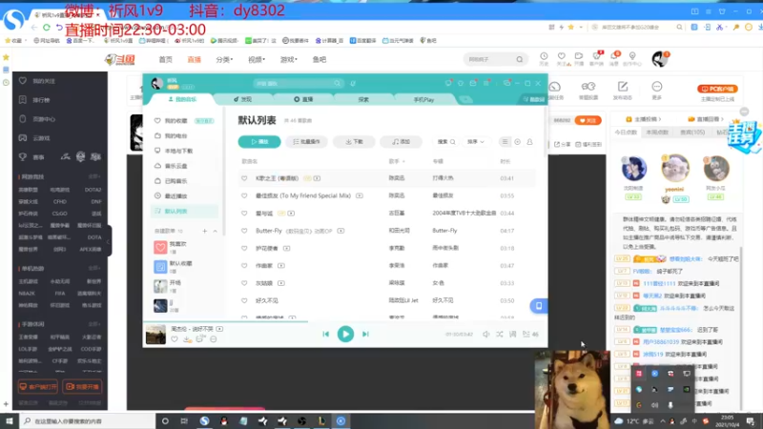Open 分类 dropdown in Douyu nav
763x429 pixels.
[x=224, y=59]
